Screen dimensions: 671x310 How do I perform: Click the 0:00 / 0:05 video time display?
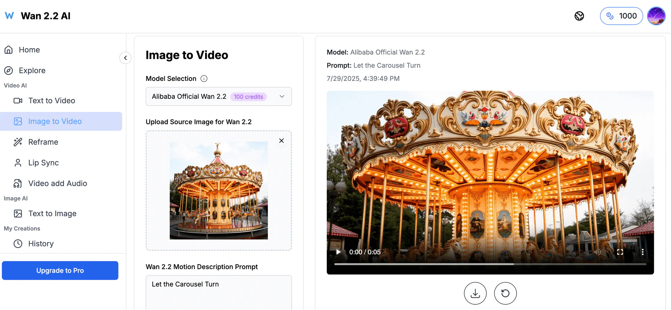365,252
